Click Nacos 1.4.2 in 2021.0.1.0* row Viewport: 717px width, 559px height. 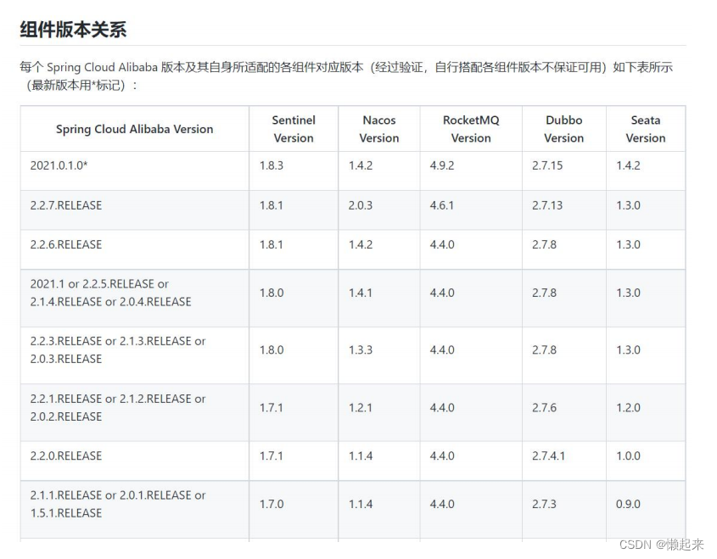click(x=361, y=165)
